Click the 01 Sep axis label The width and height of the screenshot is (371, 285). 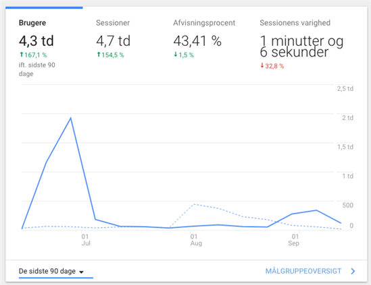pos(294,240)
